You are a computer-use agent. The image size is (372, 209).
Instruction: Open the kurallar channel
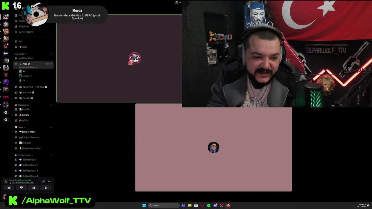[x=26, y=109]
